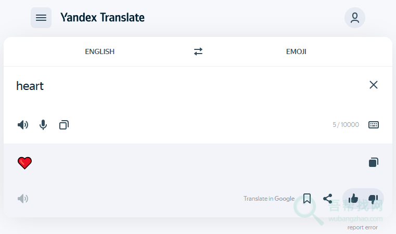Give the translation a thumbs up
Viewport: 396px width, 234px height.
pos(353,199)
